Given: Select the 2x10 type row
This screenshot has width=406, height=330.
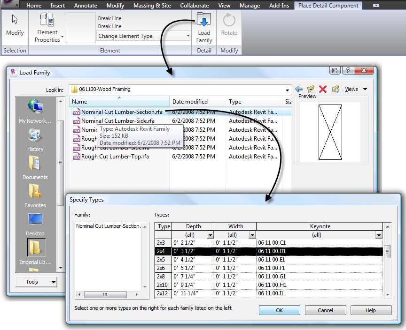Looking at the screenshot, I should [268, 285].
